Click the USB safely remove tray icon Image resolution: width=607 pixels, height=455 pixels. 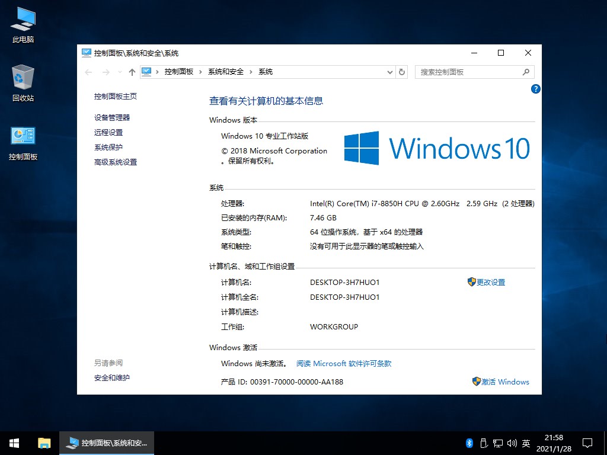coord(484,443)
